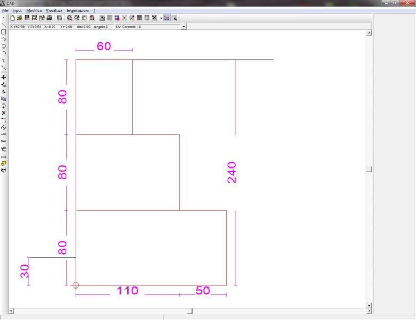Open the Impostazioni menu
Image resolution: width=416 pixels, height=320 pixels.
pos(78,10)
